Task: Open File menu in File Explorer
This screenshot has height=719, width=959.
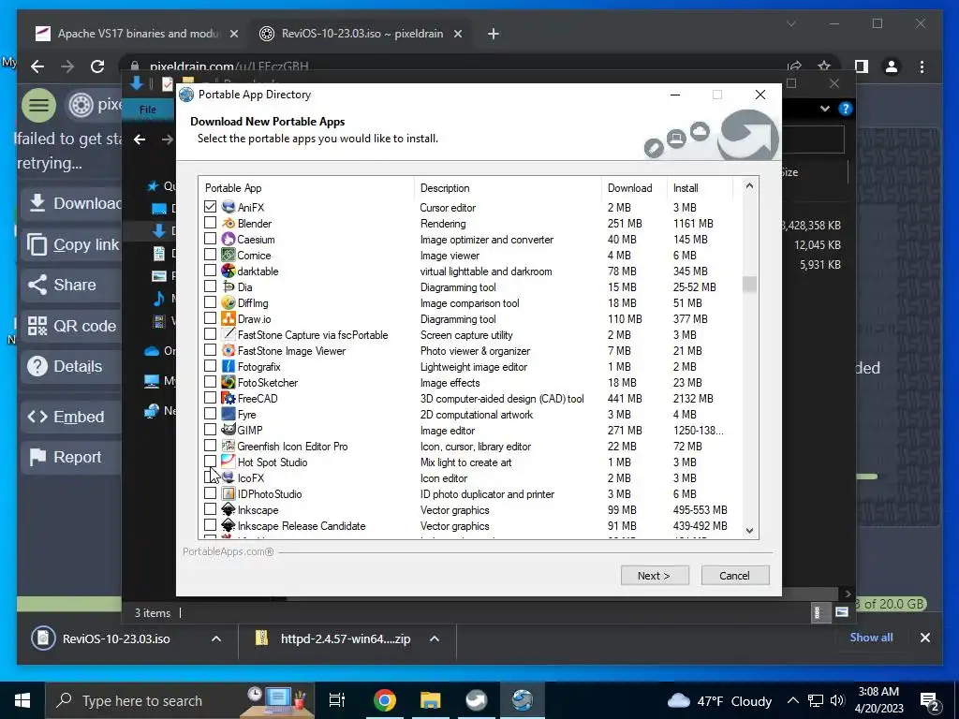Action: (x=147, y=110)
